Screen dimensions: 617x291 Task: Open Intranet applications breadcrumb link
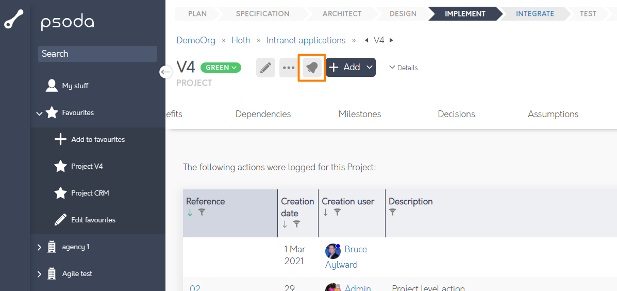coord(306,40)
